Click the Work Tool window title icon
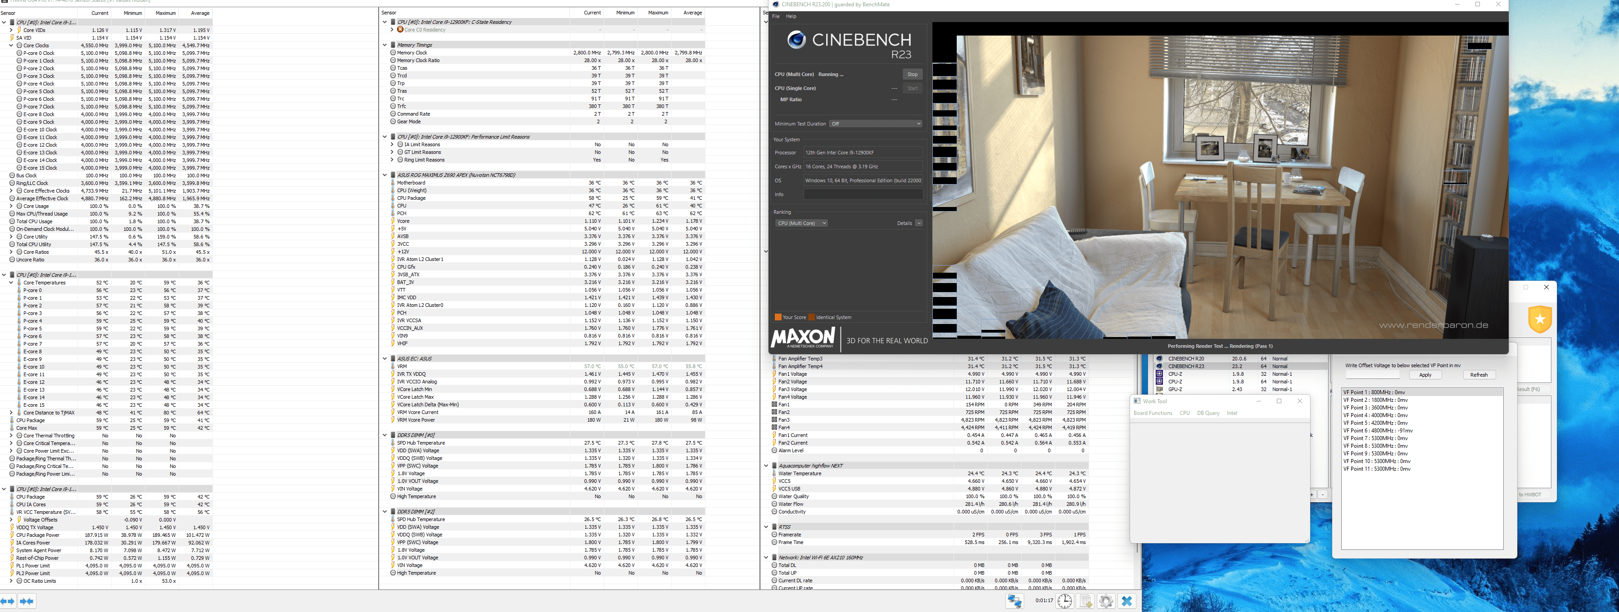The width and height of the screenshot is (1619, 612). pos(1137,401)
